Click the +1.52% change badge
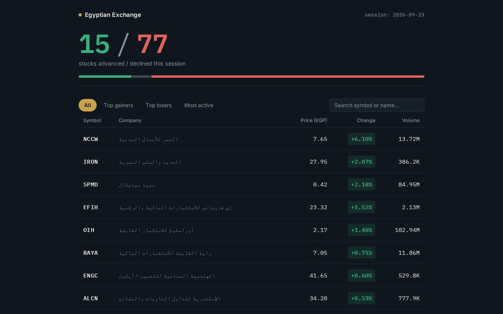 click(362, 207)
